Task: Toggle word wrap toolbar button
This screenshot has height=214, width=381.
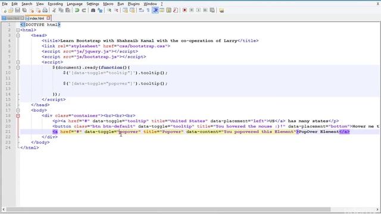Action: 141,11
